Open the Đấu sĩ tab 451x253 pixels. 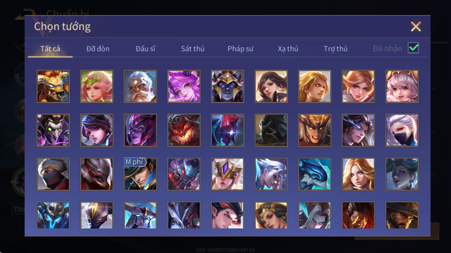tap(145, 49)
